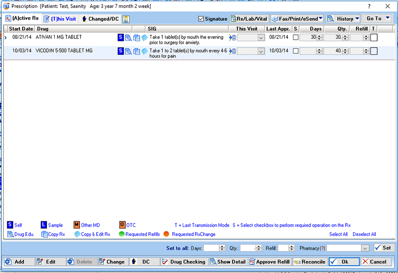Click the Copy Rx icon for Vicodin

pos(136,51)
